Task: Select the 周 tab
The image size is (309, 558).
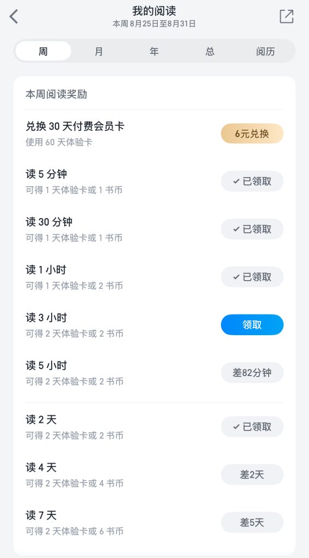Action: click(x=43, y=51)
